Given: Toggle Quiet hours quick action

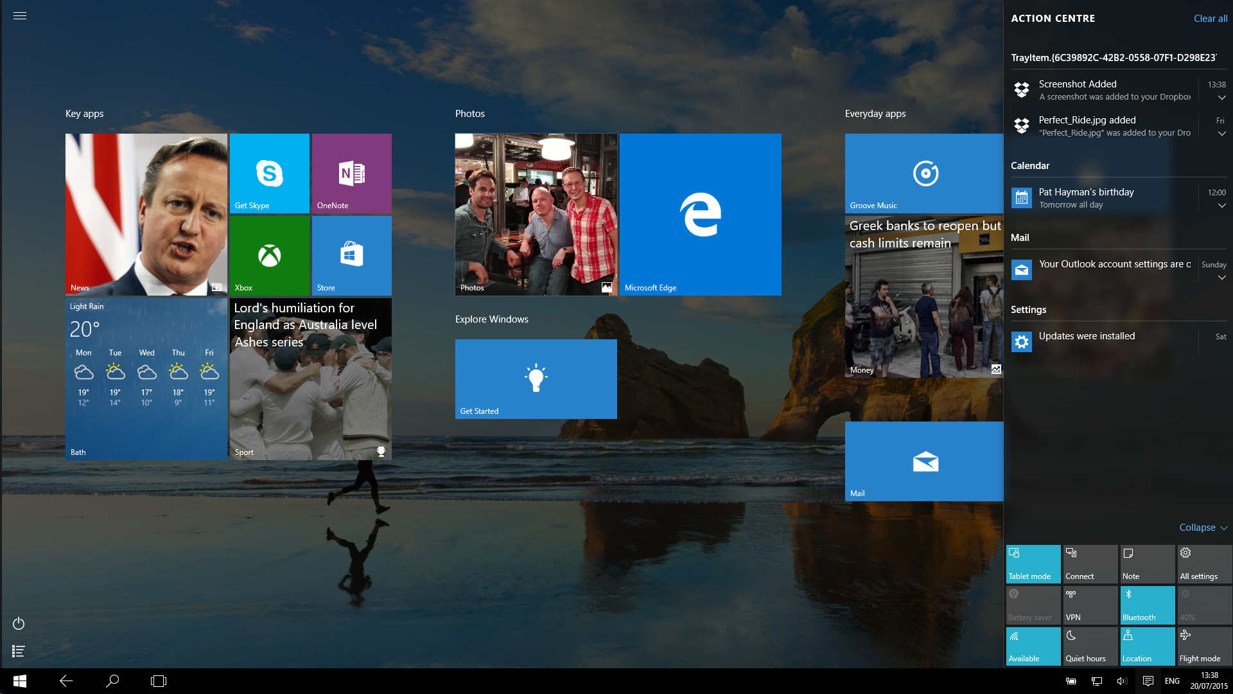Looking at the screenshot, I should (1090, 646).
